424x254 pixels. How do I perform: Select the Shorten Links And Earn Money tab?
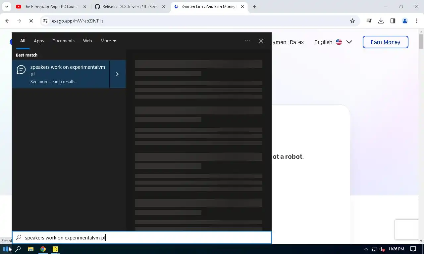(x=209, y=7)
